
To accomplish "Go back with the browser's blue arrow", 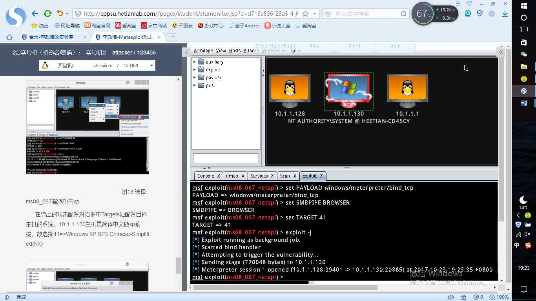I will pos(35,14).
